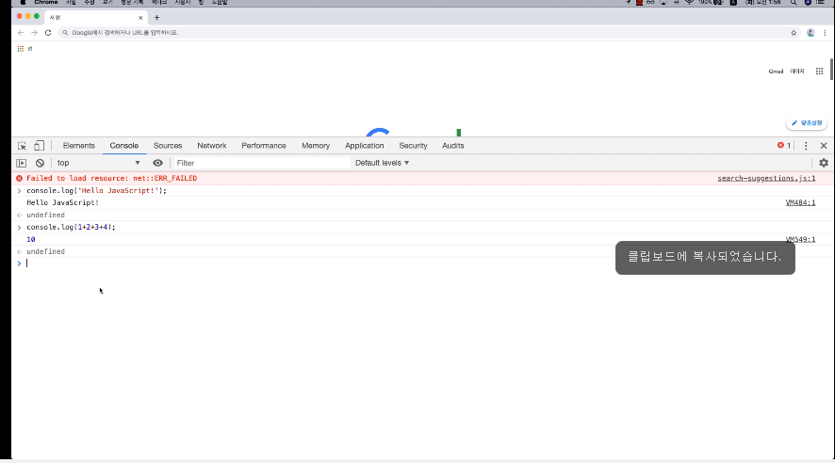Click the first 'undefined' return value
835x463 pixels.
pyautogui.click(x=46, y=216)
